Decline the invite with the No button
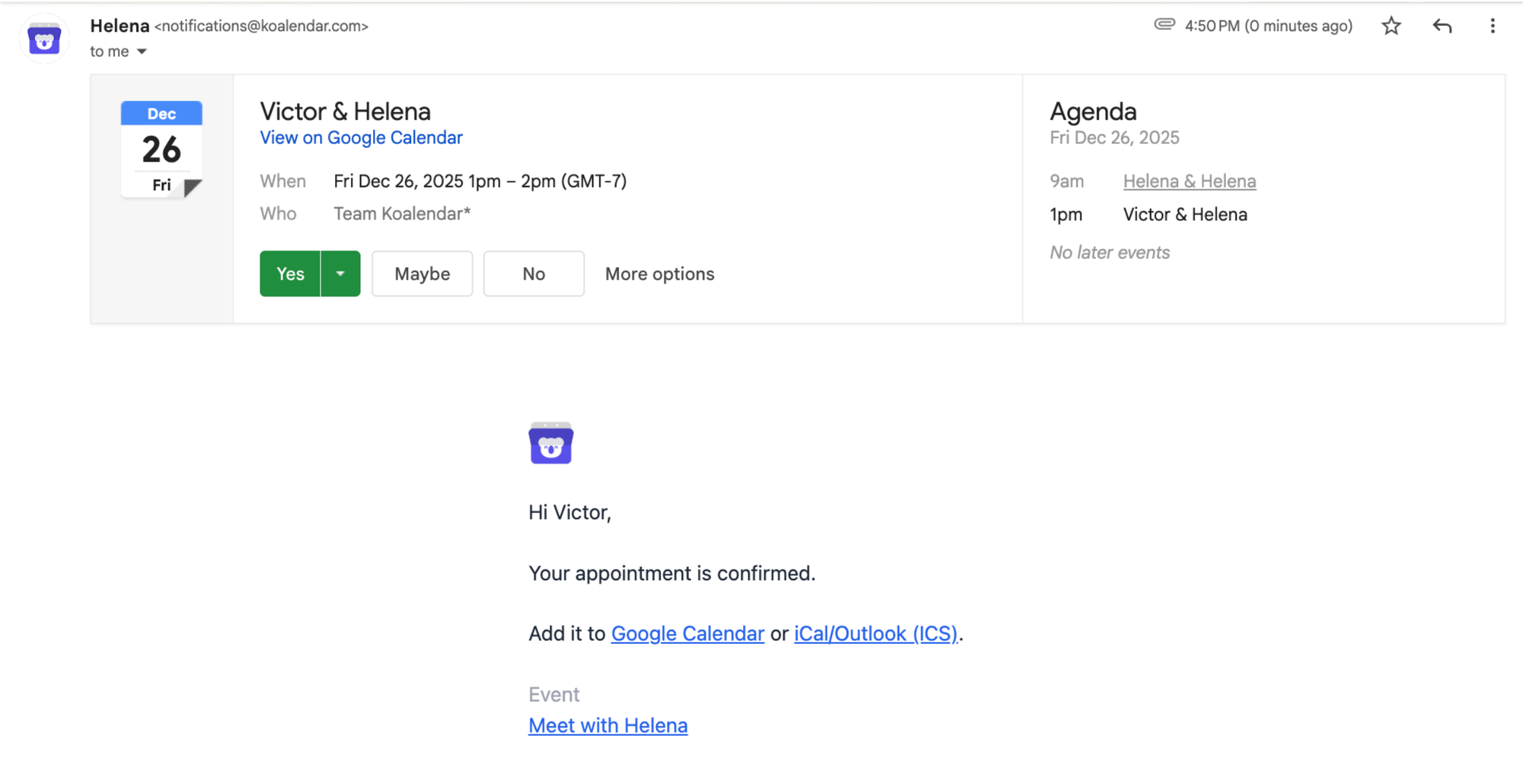The height and width of the screenshot is (761, 1523). coord(533,273)
